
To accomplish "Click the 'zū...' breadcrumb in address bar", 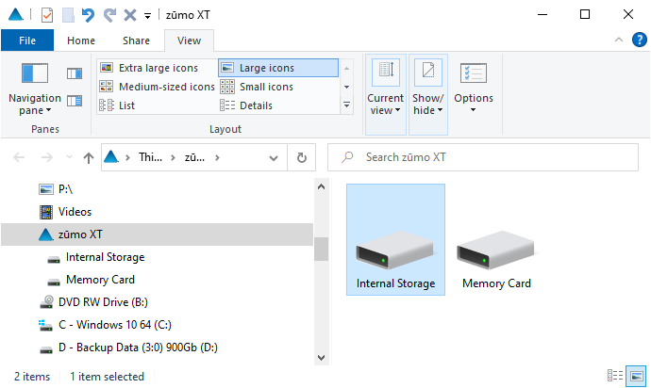I will (194, 157).
